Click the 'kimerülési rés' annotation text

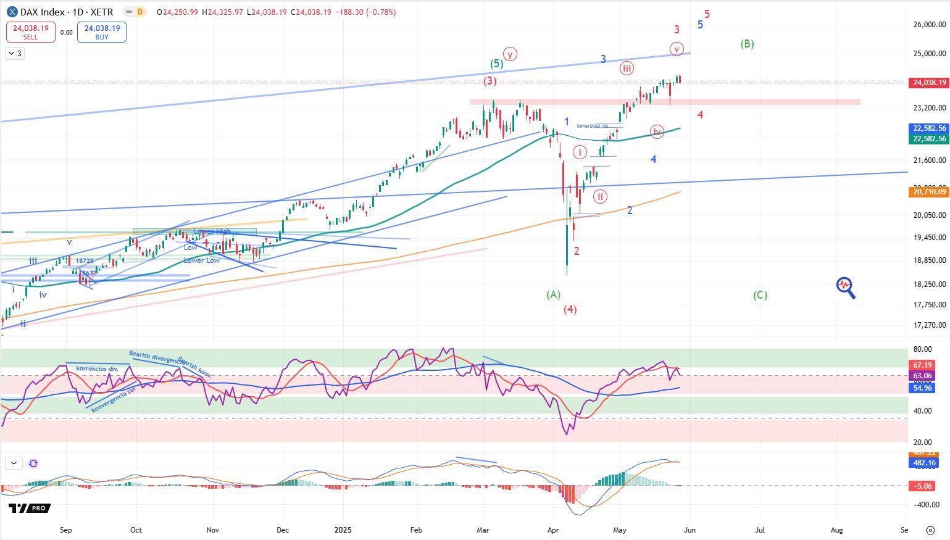(x=593, y=126)
